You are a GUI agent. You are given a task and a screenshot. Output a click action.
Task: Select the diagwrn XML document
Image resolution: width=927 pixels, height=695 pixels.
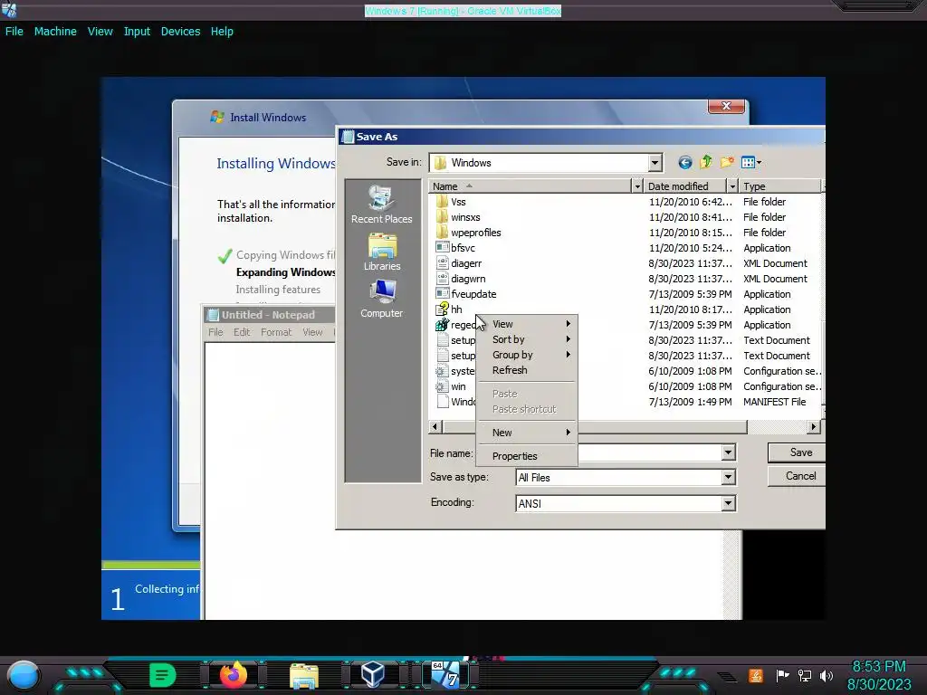point(468,279)
